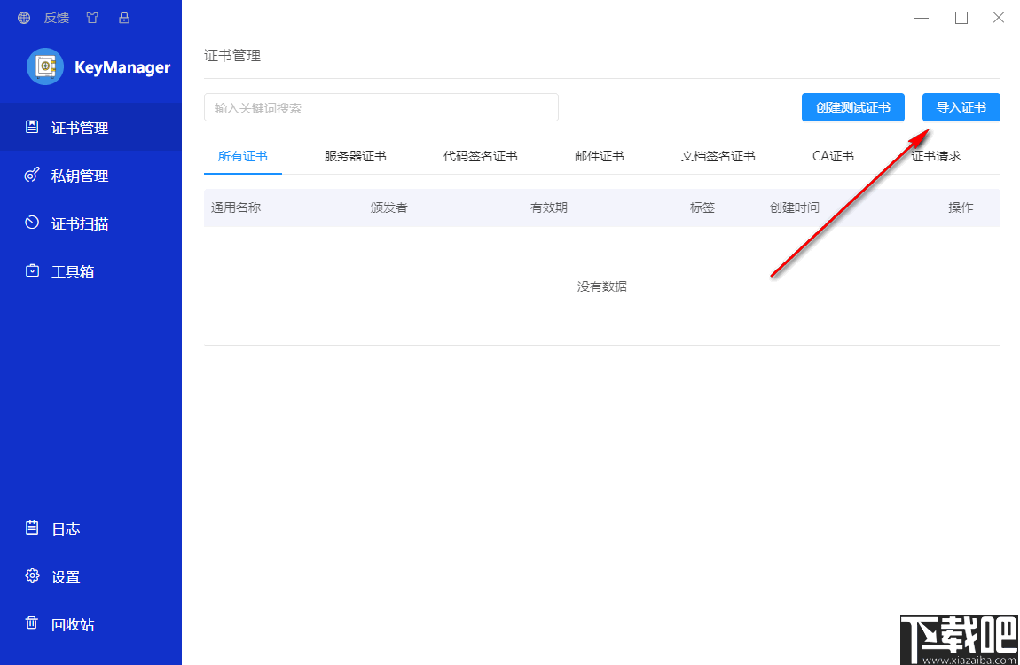Open the language switcher globe icon
Screen dimensions: 1020x665
23,17
